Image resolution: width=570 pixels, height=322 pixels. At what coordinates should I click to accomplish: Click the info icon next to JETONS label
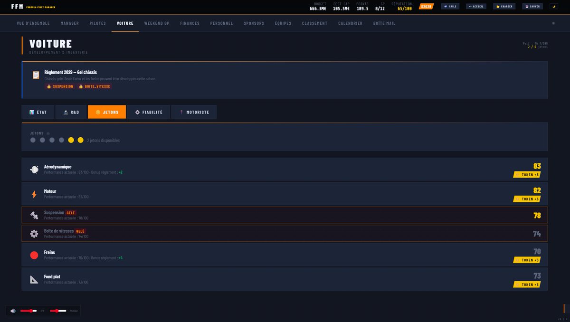tap(48, 133)
